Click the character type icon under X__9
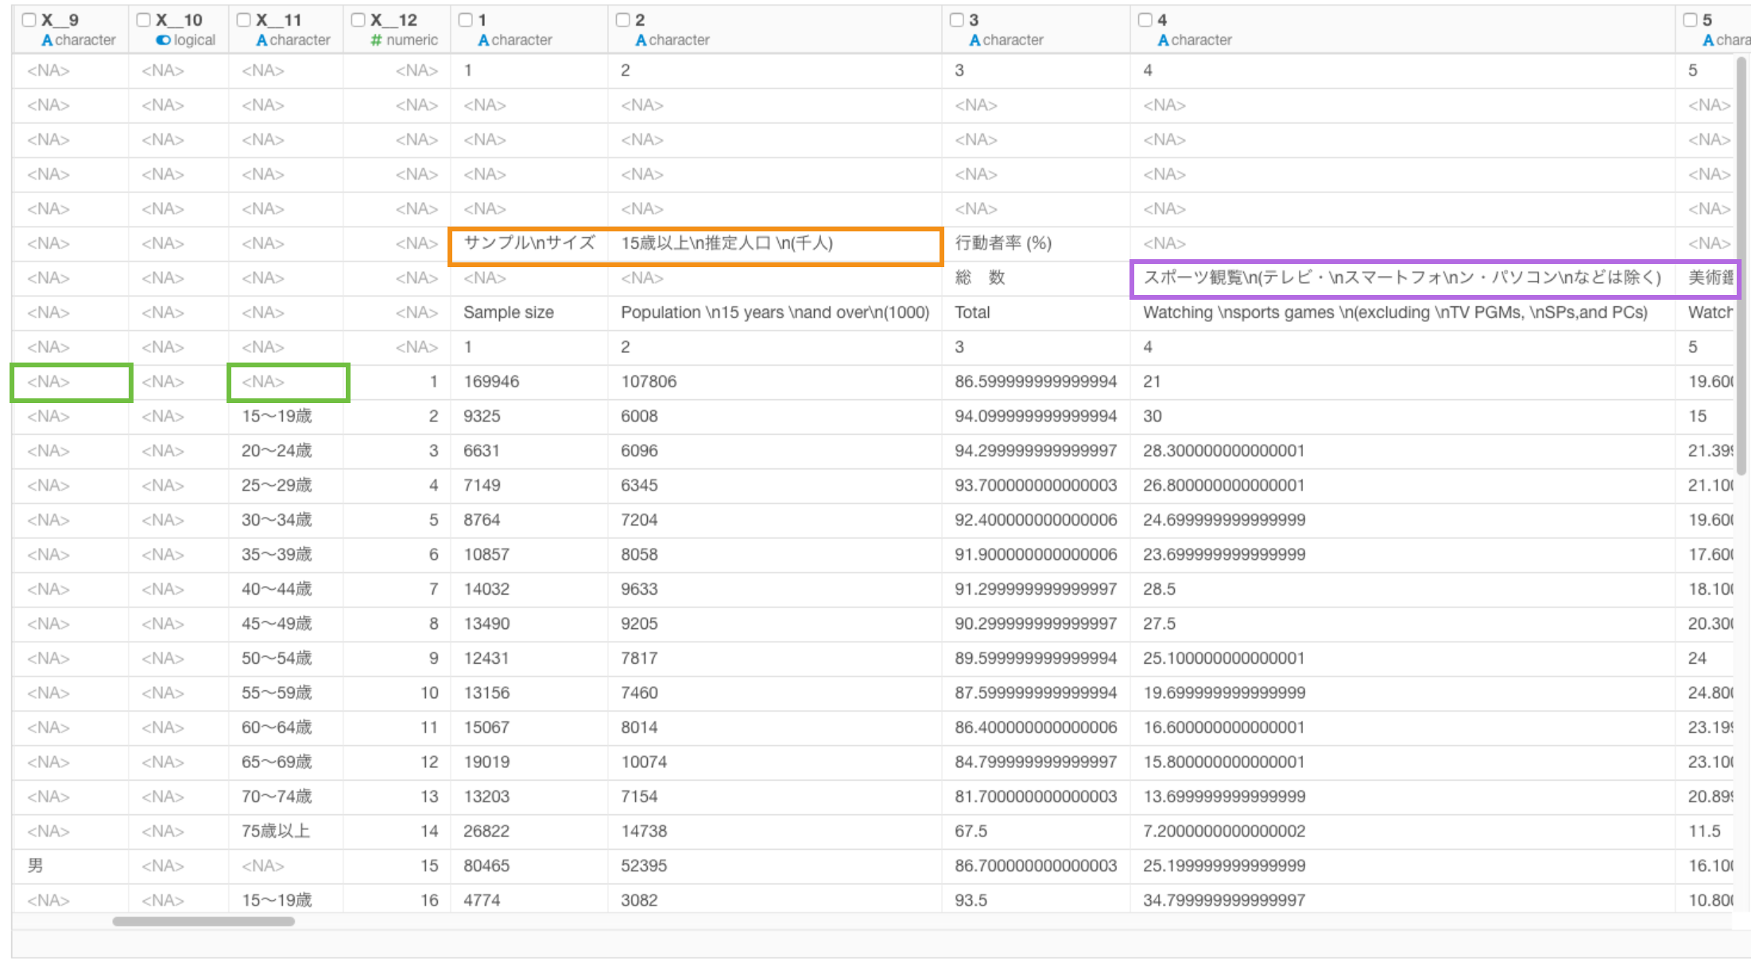This screenshot has height=970, width=1763. tap(47, 40)
